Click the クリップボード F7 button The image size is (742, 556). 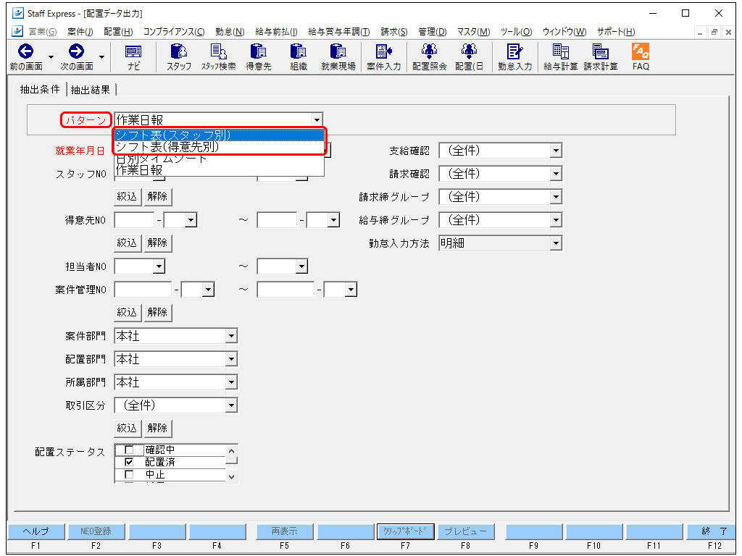tap(405, 531)
